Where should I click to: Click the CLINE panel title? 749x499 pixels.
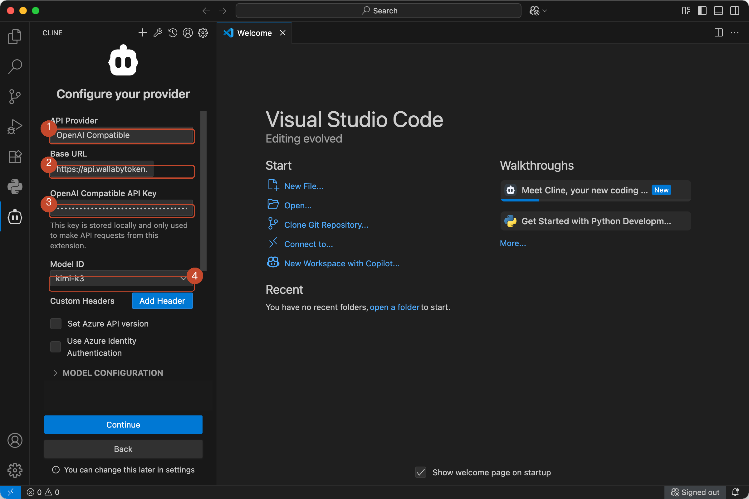(x=52, y=33)
